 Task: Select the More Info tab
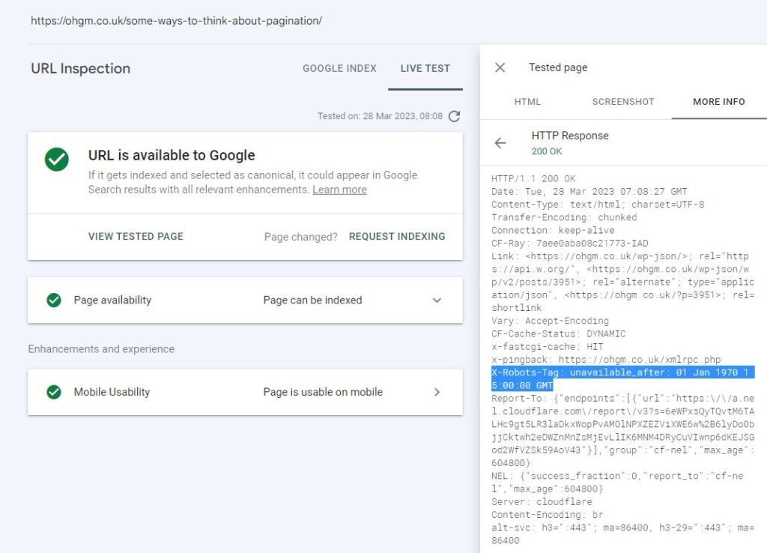[x=719, y=102]
